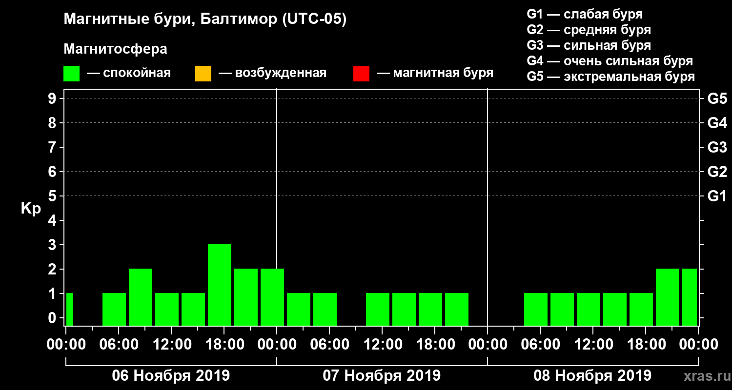Image resolution: width=732 pixels, height=390 pixels.
Task: Select the title 'Магнитные бури, Балтимор (UTC-05)'
Action: (x=205, y=19)
